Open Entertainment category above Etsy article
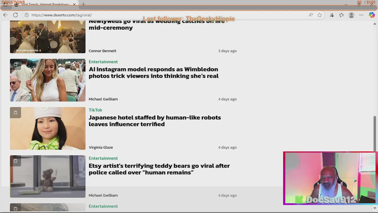Screen dimensions: 378x213 tap(103, 158)
